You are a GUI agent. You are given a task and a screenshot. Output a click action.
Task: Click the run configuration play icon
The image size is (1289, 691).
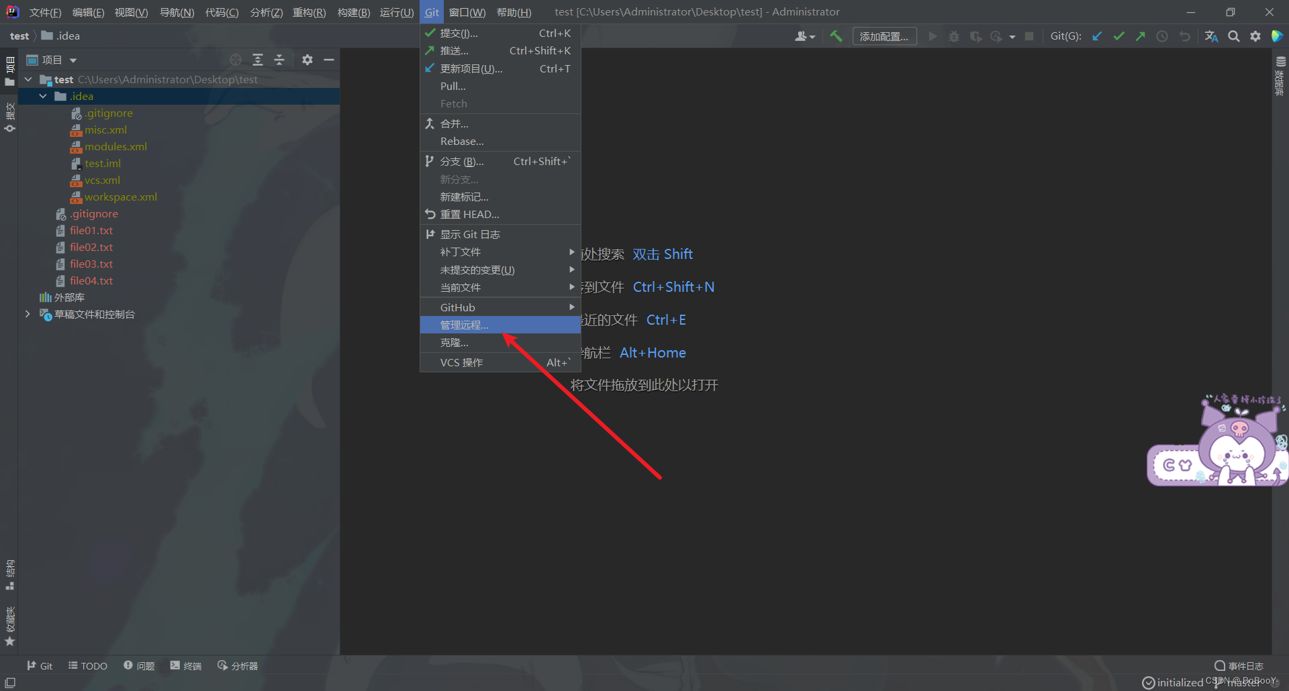pyautogui.click(x=933, y=36)
